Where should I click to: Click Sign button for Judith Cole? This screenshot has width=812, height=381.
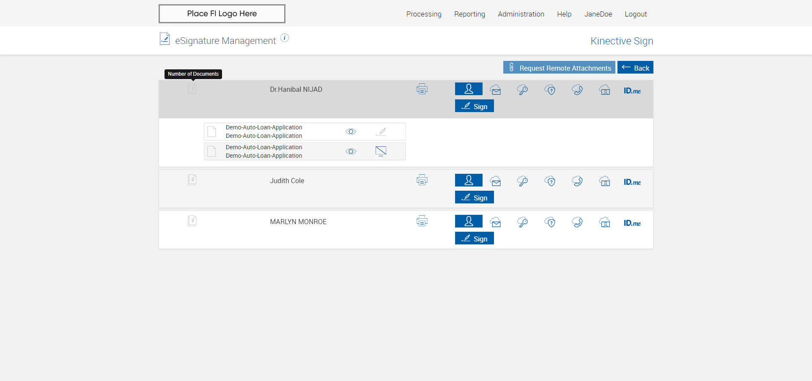[x=475, y=197]
